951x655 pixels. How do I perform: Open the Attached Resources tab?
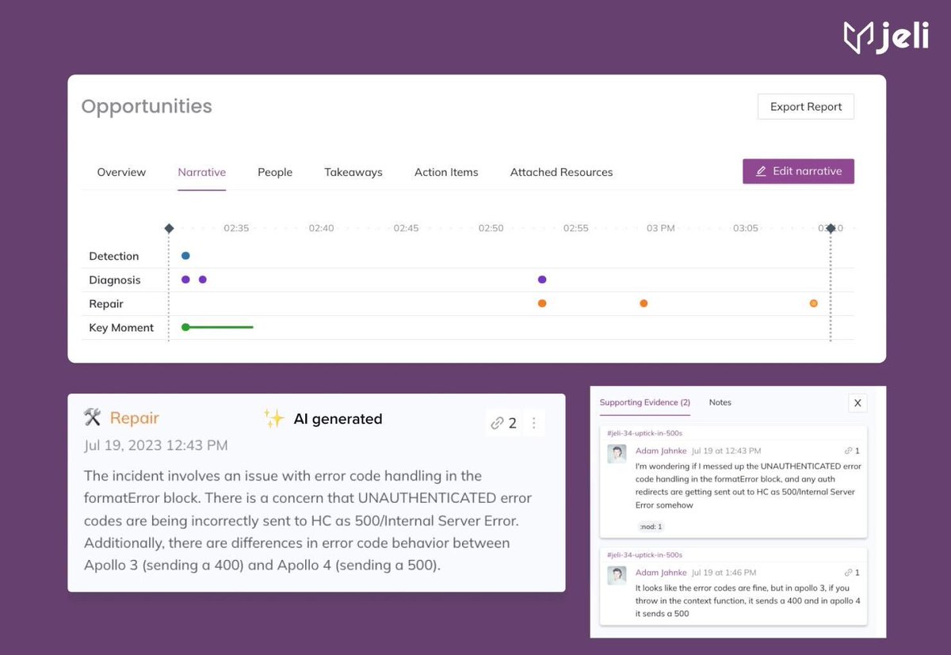point(561,172)
